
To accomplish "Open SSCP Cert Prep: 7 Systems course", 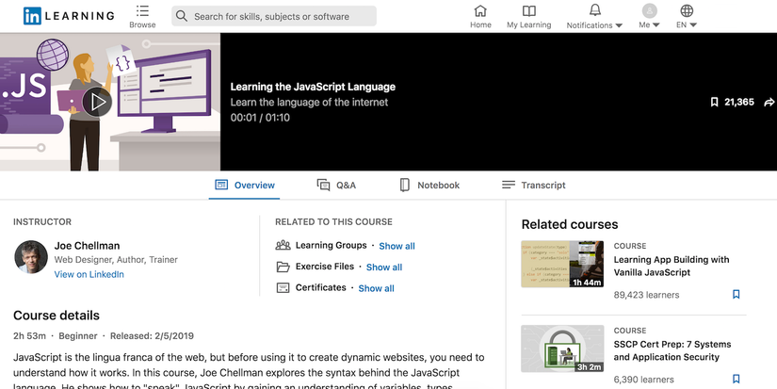I will pos(672,350).
